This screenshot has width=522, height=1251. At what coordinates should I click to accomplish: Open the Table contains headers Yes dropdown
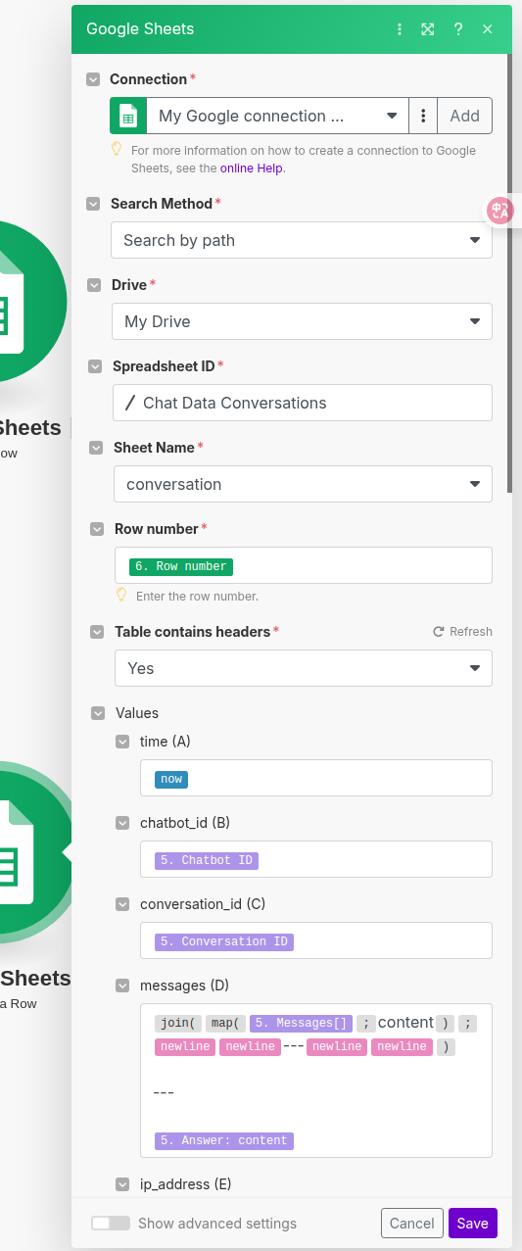pyautogui.click(x=304, y=668)
